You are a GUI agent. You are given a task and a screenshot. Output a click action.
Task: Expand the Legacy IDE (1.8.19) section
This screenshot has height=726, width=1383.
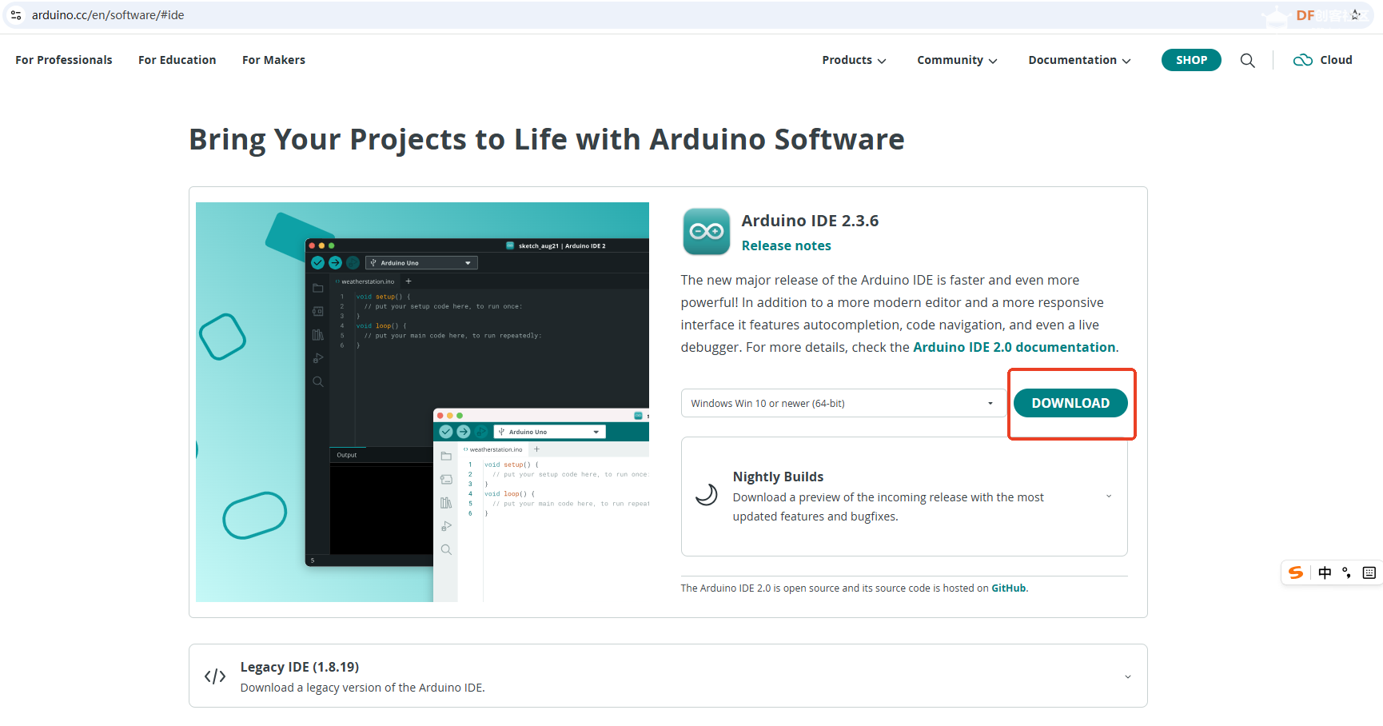pyautogui.click(x=1128, y=676)
